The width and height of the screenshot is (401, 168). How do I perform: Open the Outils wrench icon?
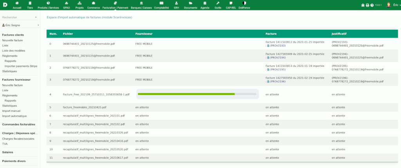click(218, 3)
